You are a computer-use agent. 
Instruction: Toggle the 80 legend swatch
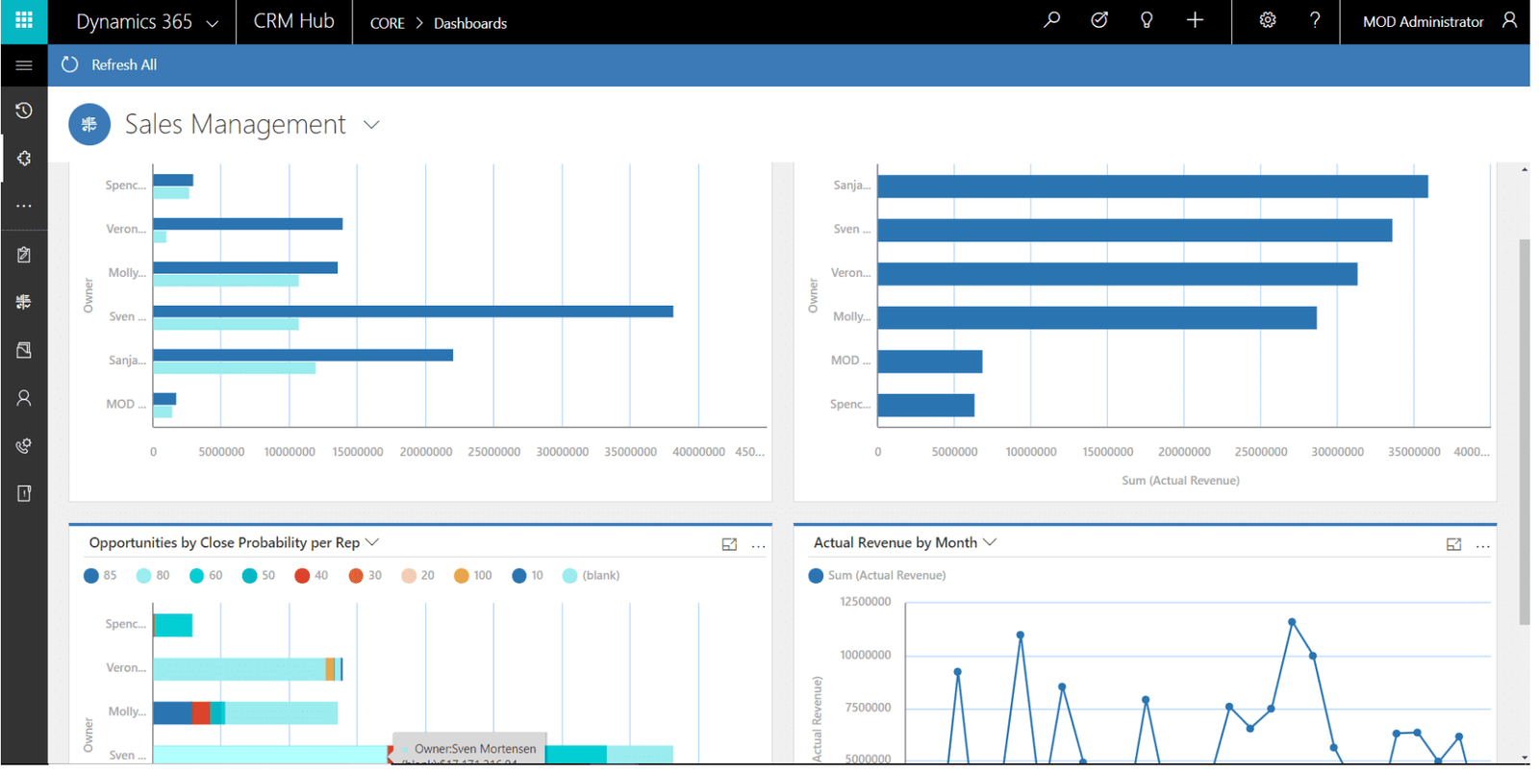point(144,576)
